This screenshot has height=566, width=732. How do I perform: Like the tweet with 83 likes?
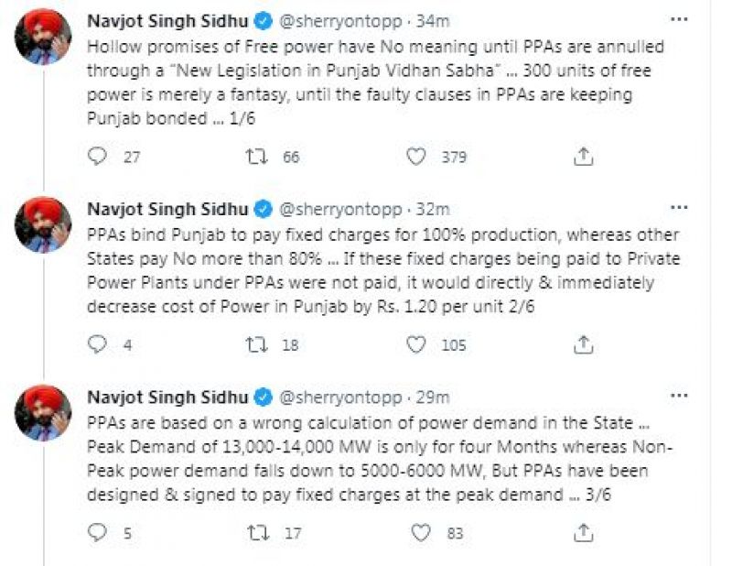(x=419, y=532)
